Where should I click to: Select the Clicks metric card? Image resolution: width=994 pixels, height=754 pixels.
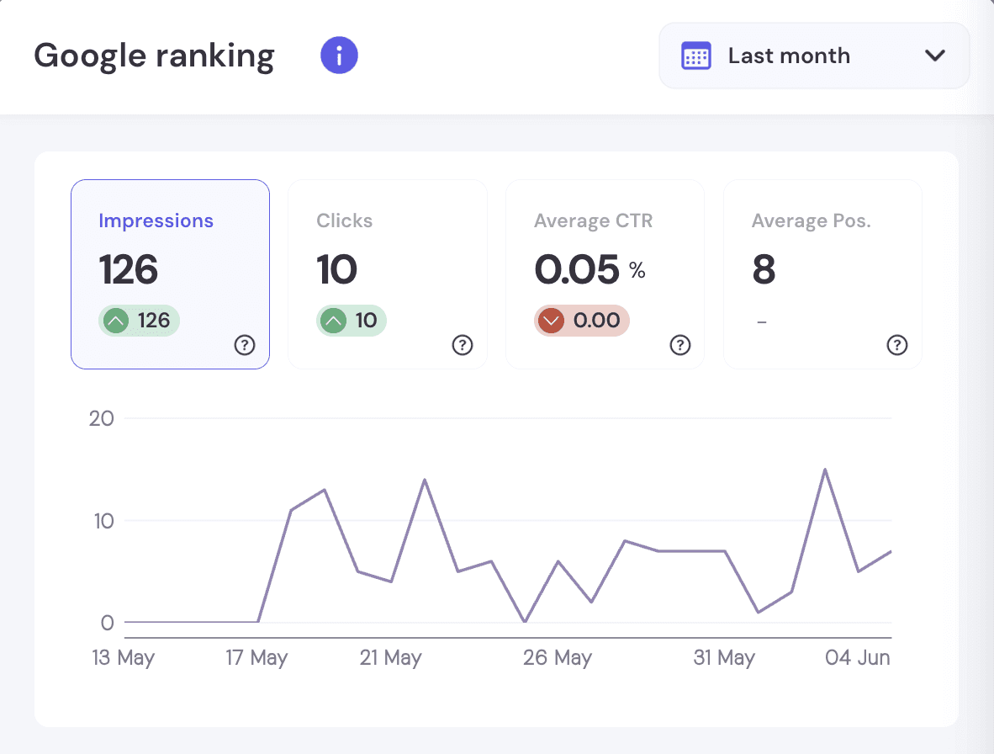click(388, 274)
